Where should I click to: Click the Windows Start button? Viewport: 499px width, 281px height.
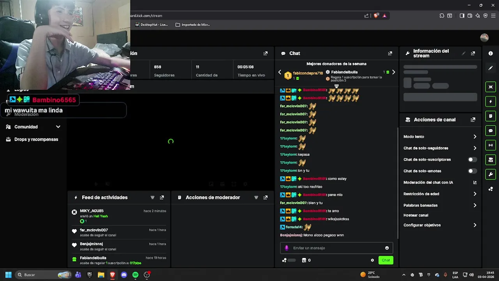[8, 275]
